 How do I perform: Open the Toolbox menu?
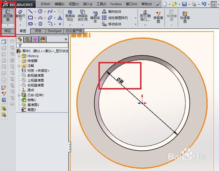pos(116,4)
